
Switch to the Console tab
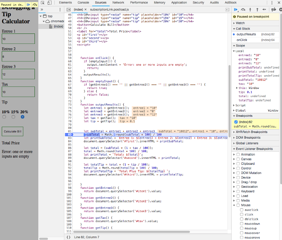pos(83,2)
